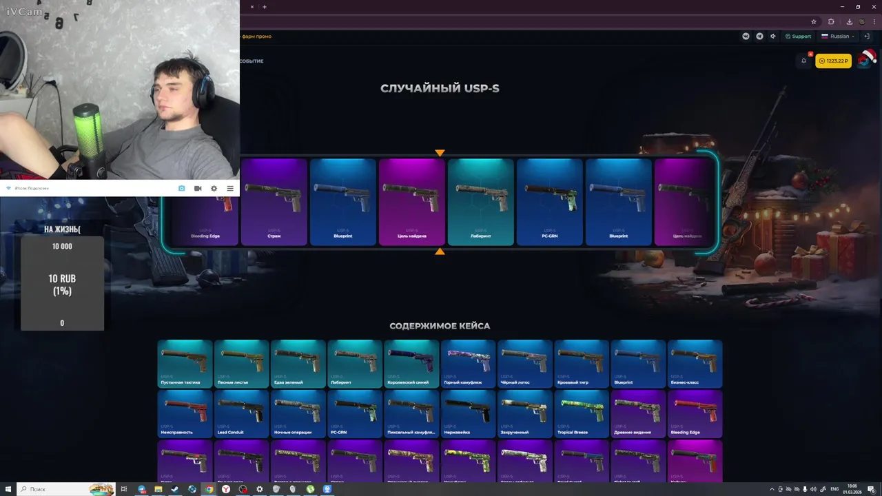This screenshot has height=496, width=882.
Task: Open the 'фарм промо' link
Action: (257, 36)
